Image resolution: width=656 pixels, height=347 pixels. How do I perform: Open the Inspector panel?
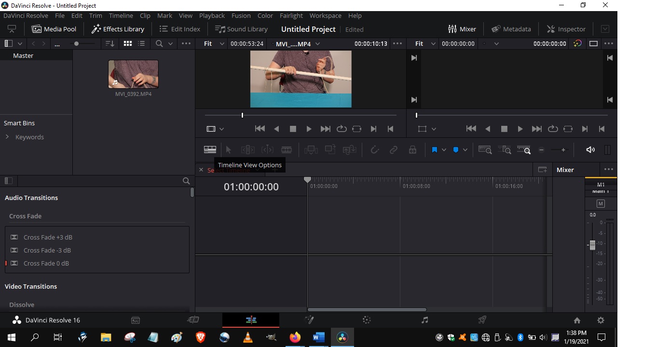click(x=566, y=29)
